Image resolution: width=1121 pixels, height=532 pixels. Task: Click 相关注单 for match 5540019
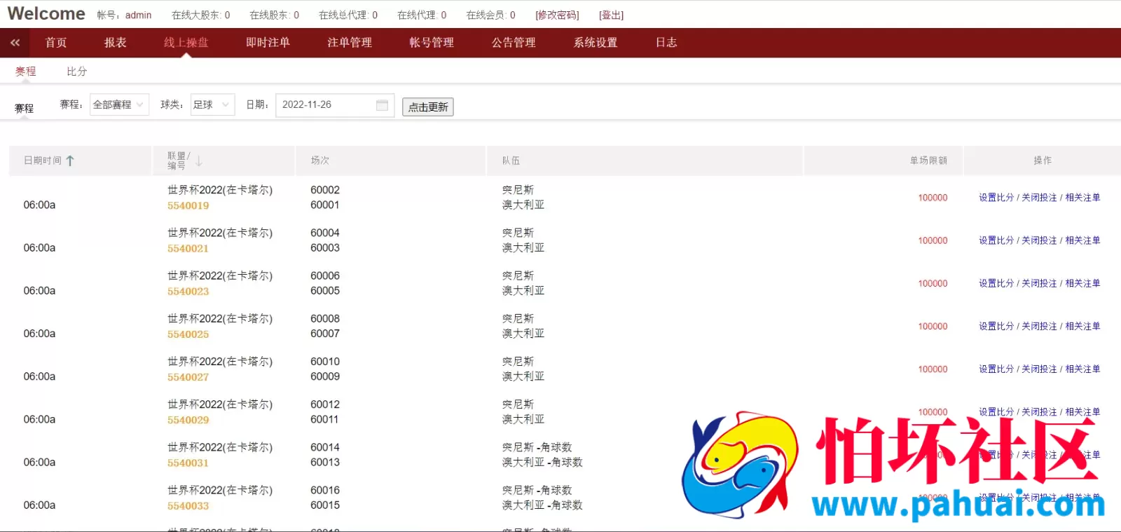coord(1082,198)
